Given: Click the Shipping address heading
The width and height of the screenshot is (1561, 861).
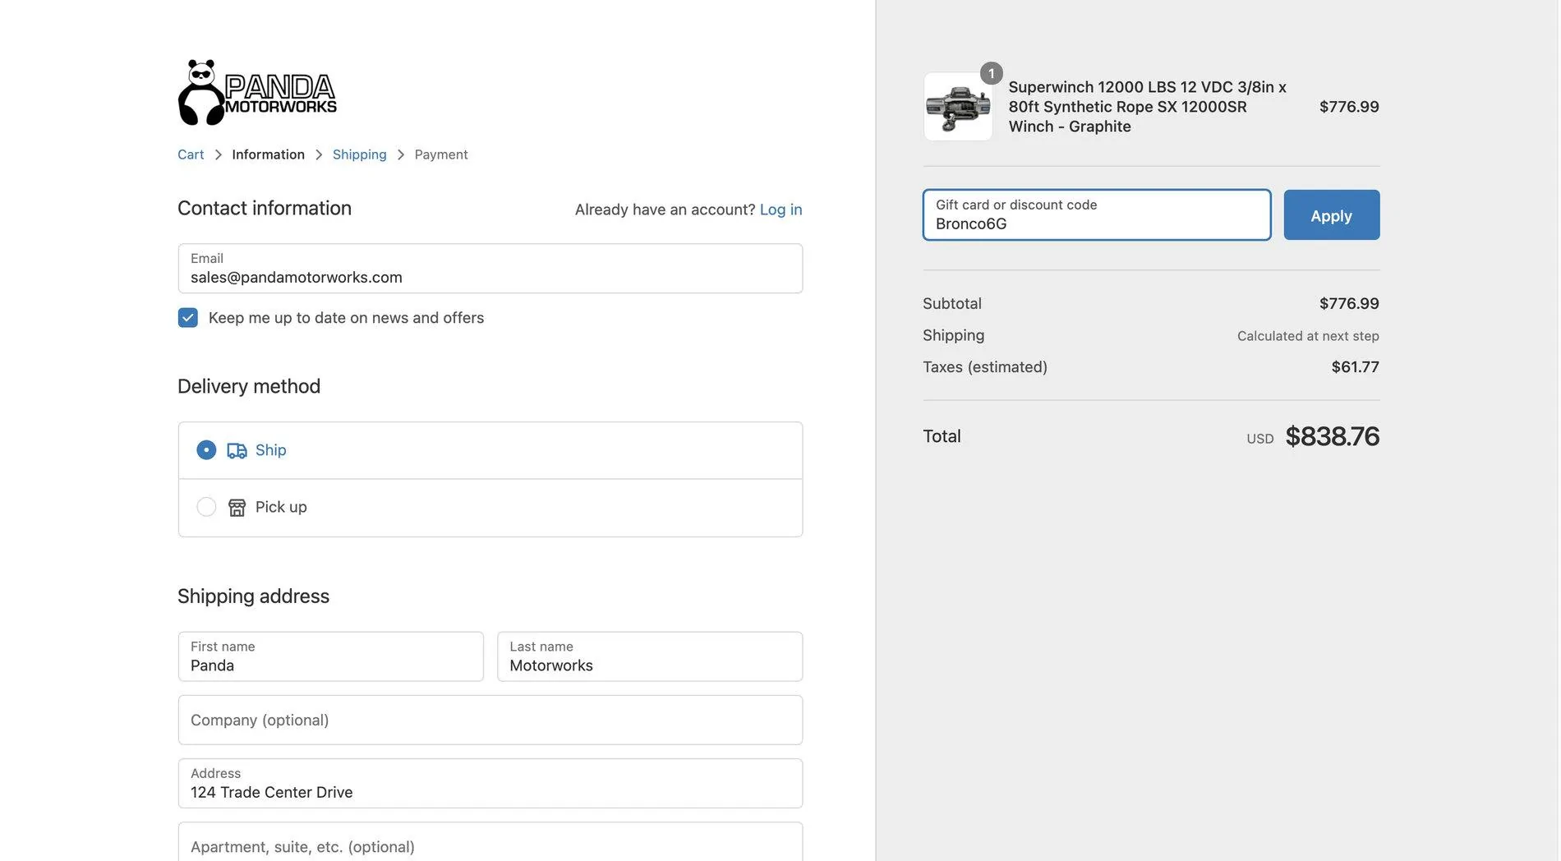Looking at the screenshot, I should point(253,596).
